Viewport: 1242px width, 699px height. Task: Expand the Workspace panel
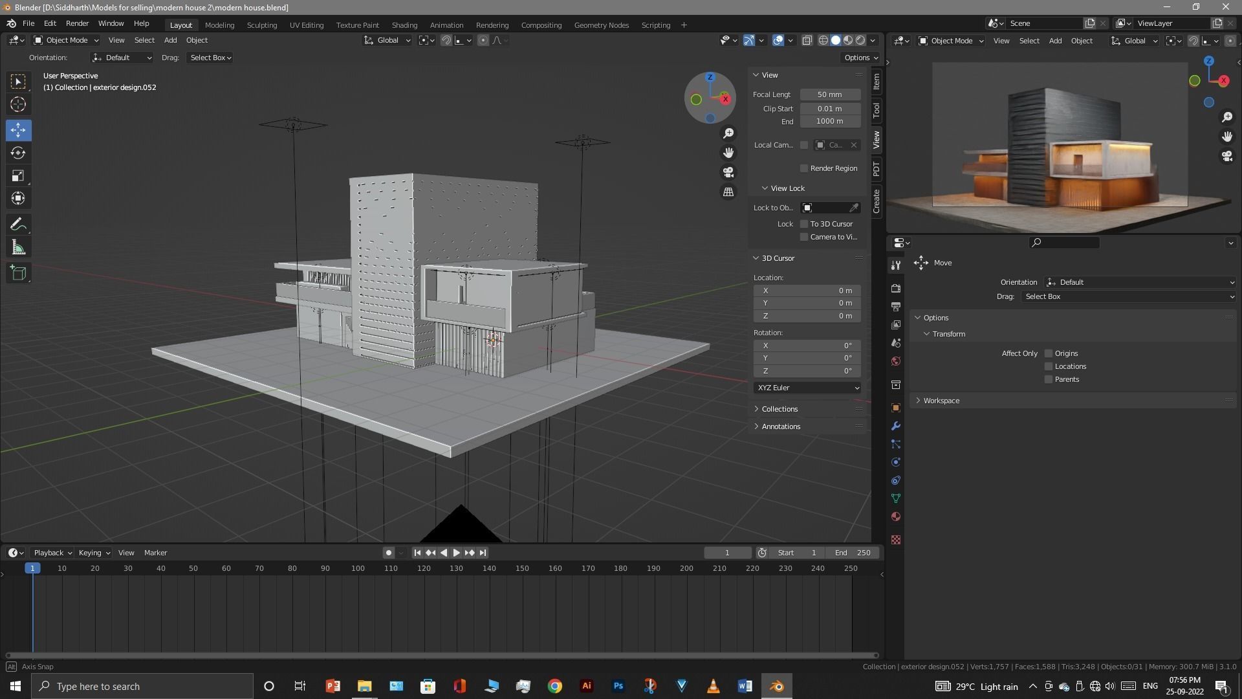click(941, 401)
